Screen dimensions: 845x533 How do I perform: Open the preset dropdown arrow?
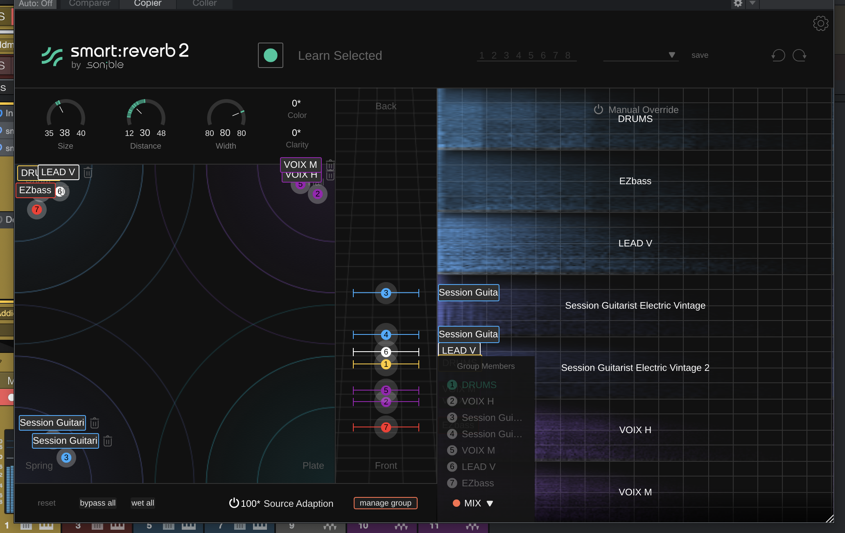[x=671, y=55]
